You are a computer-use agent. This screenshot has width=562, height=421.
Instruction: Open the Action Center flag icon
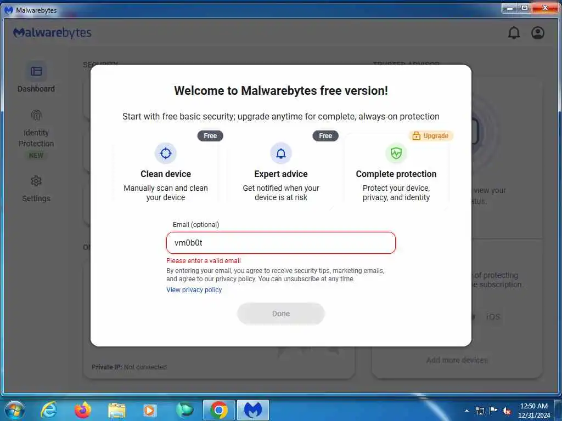coord(493,411)
